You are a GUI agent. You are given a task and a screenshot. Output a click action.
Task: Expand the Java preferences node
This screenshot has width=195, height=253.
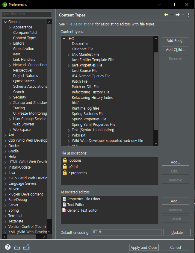(x=5, y=173)
